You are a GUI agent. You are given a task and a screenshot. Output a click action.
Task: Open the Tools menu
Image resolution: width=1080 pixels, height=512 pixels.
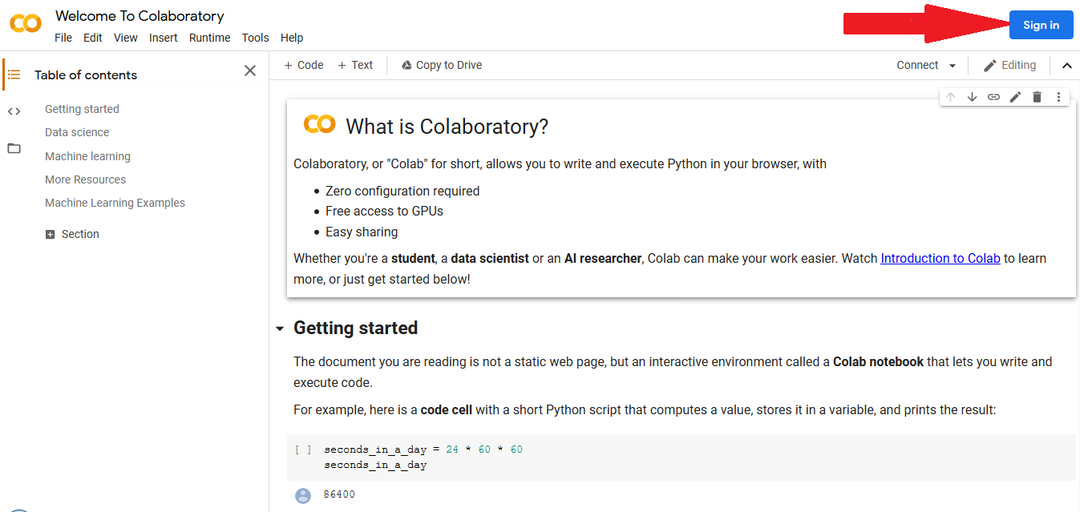coord(256,38)
